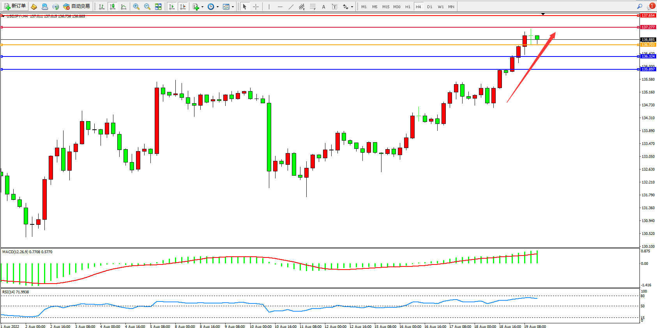
Task: Tile the chart windows
Action: pyautogui.click(x=158, y=7)
